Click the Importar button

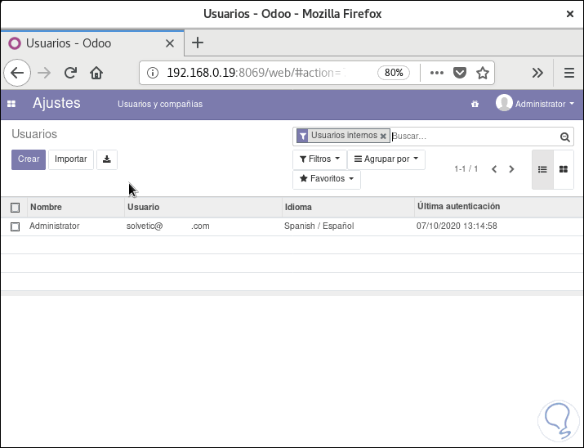click(71, 159)
